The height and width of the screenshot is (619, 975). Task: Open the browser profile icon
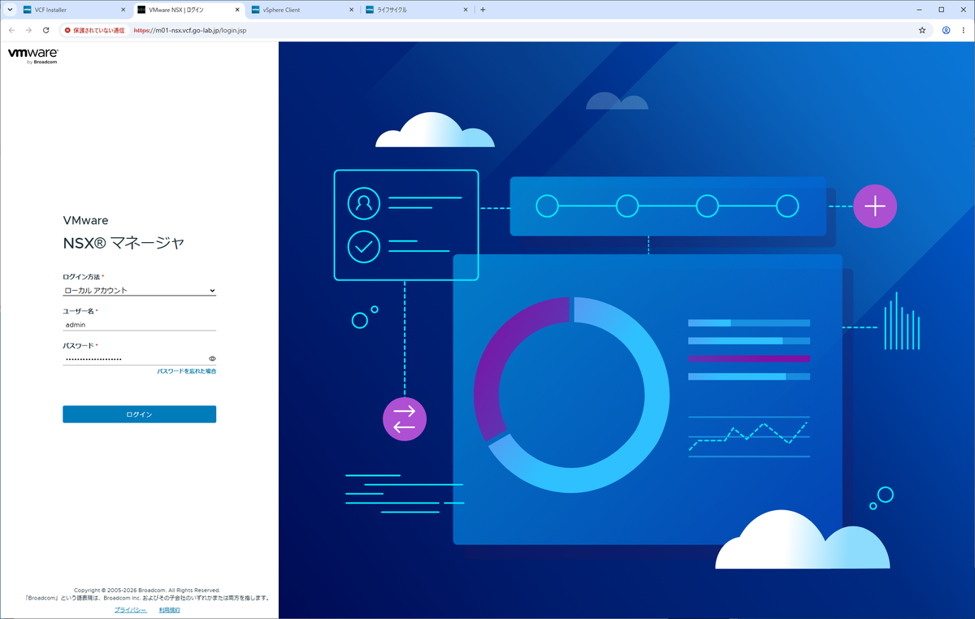click(947, 30)
